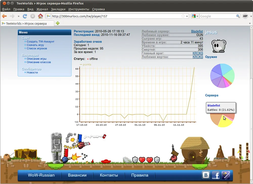Open the Инструменты menu

pos(79,9)
